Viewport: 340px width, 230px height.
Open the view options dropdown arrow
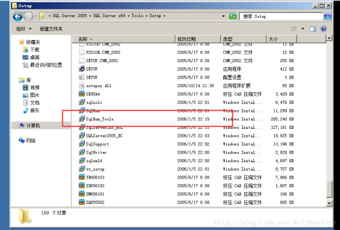(x=303, y=29)
